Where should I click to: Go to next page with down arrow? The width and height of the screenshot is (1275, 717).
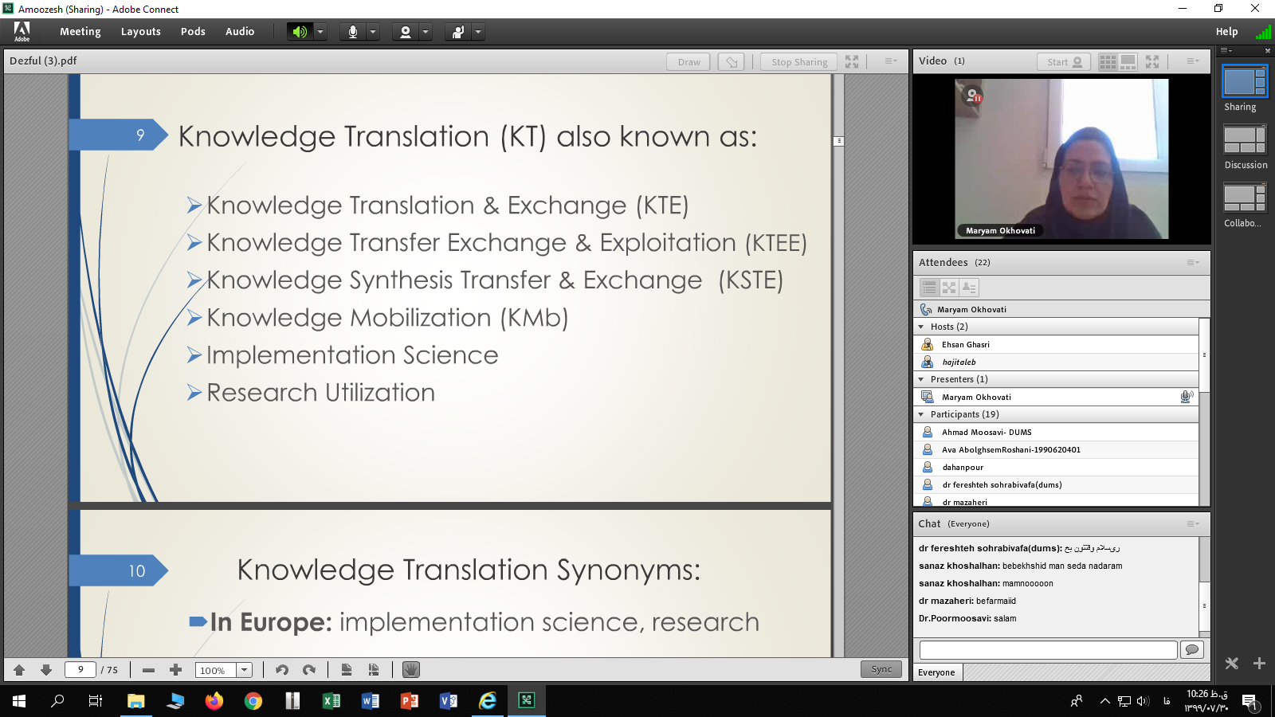pos(46,670)
